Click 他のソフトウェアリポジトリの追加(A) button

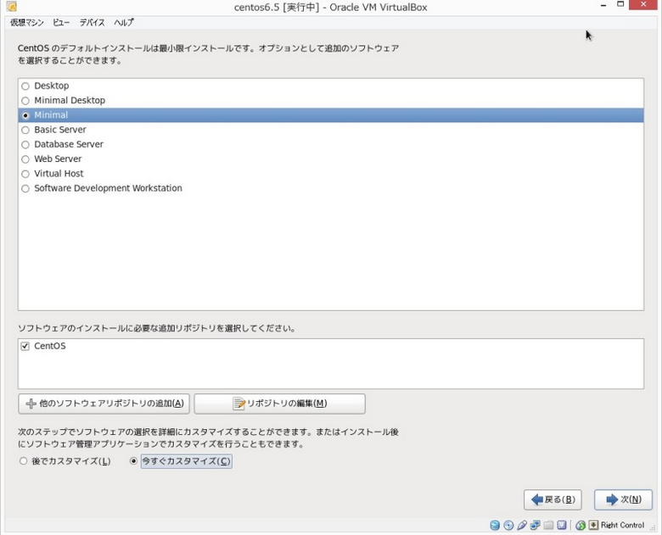point(104,404)
